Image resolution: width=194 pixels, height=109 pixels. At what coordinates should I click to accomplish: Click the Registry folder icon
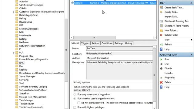tap(17, 69)
